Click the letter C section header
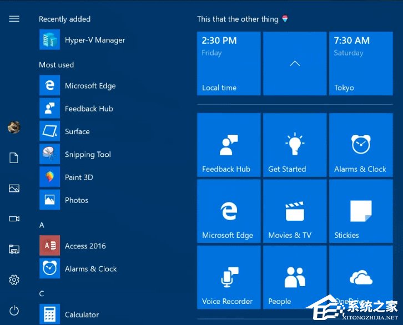The image size is (403, 325). coord(42,294)
